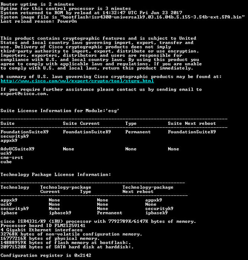Click the '32768K bytes of non-volatile' line

click(71, 234)
